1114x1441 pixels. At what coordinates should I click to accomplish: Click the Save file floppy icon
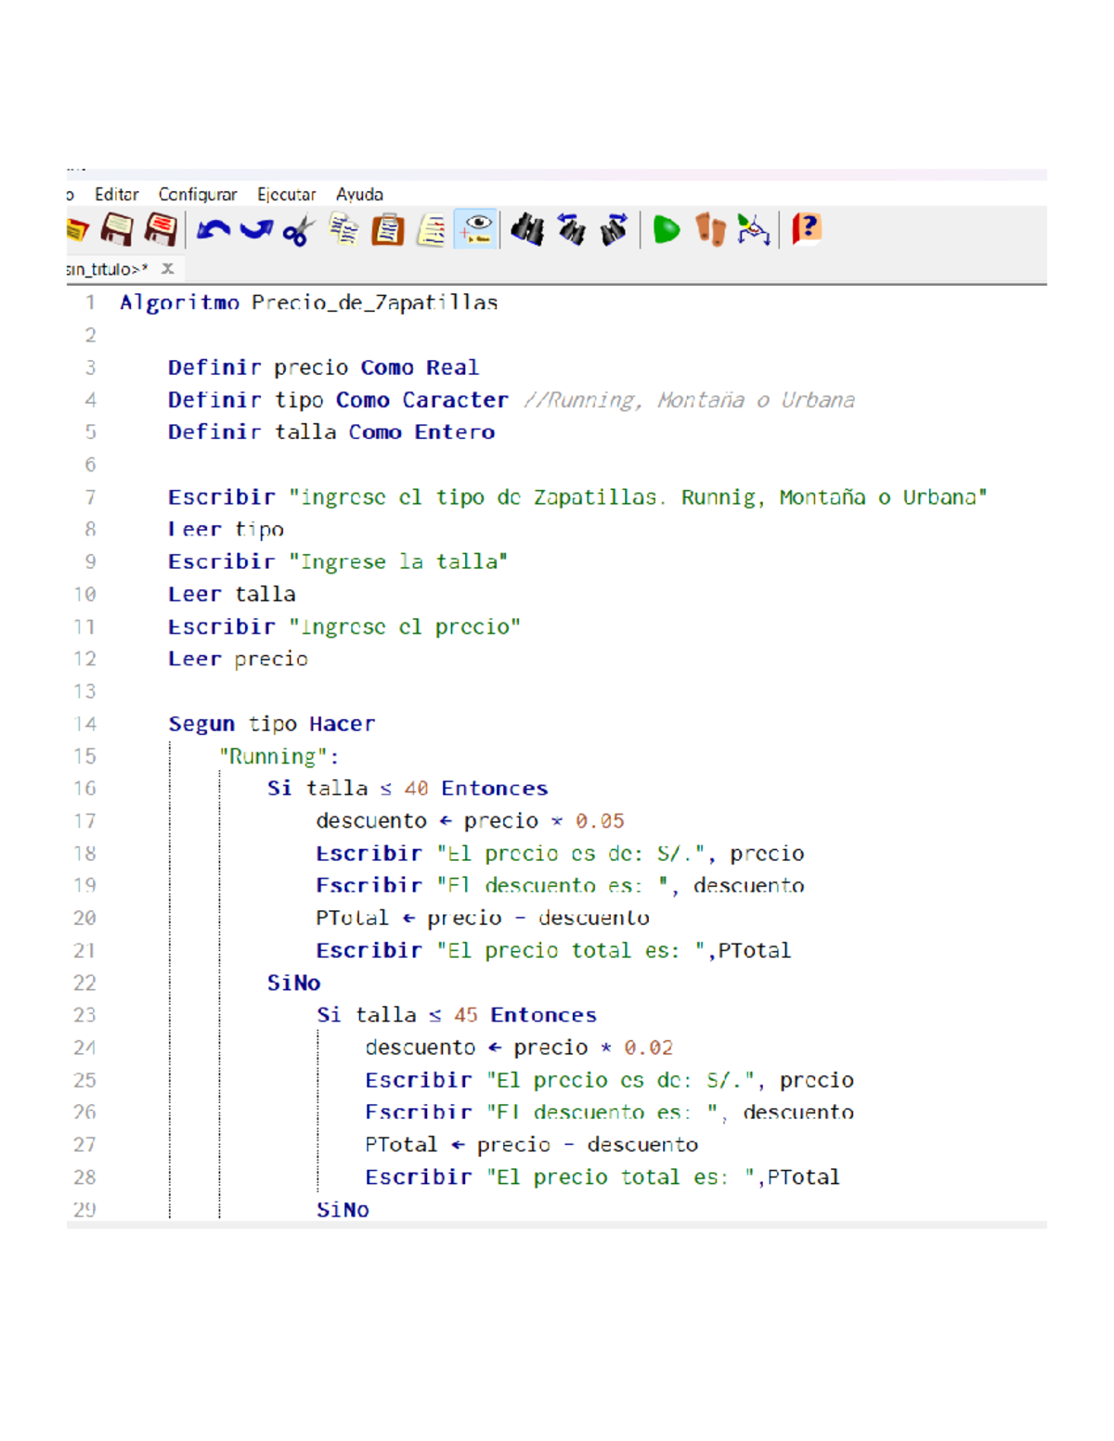117,229
